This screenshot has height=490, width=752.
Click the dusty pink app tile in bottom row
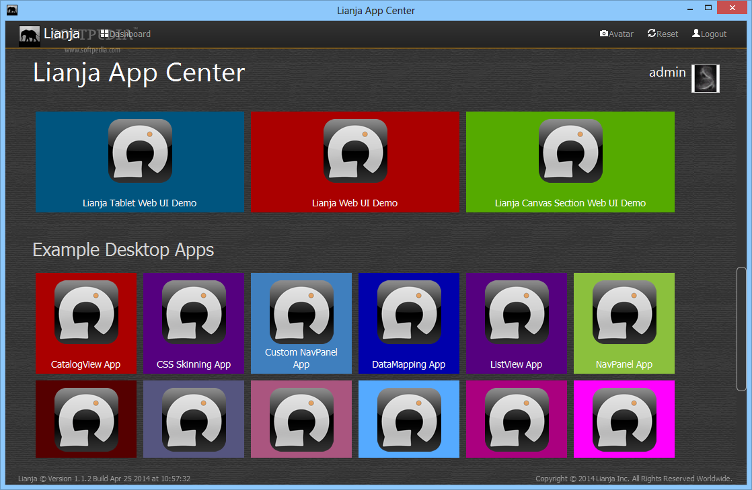301,419
